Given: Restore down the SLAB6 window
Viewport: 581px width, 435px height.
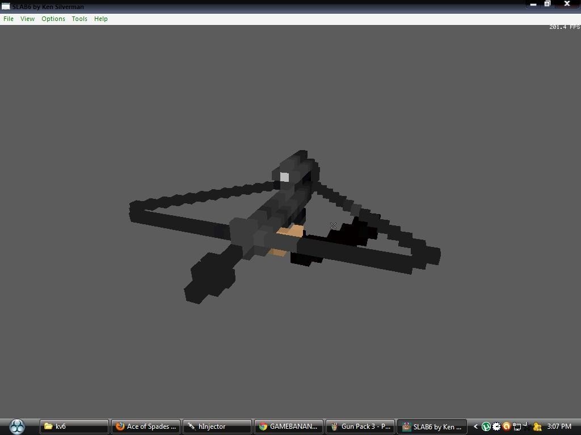Looking at the screenshot, I should pos(548,4).
